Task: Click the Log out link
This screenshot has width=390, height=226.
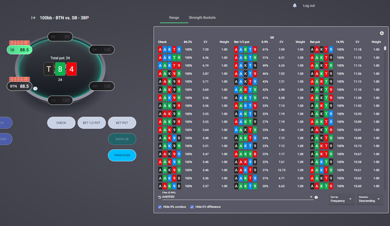Action: 309,6
